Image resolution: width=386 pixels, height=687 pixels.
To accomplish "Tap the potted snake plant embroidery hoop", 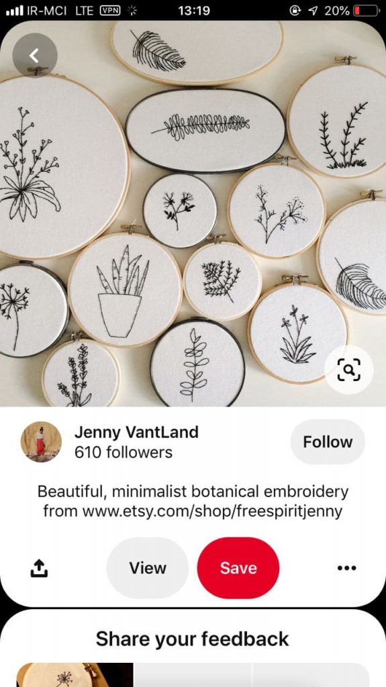I will click(x=125, y=290).
